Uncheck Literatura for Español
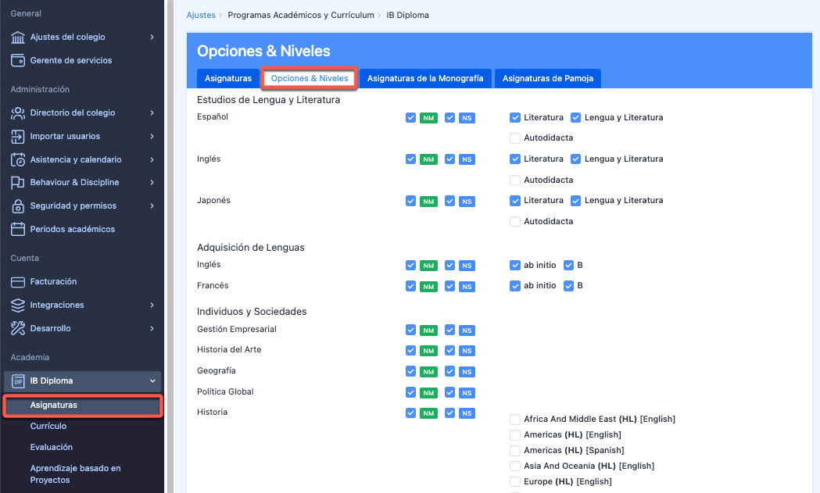820x493 pixels. (x=515, y=118)
